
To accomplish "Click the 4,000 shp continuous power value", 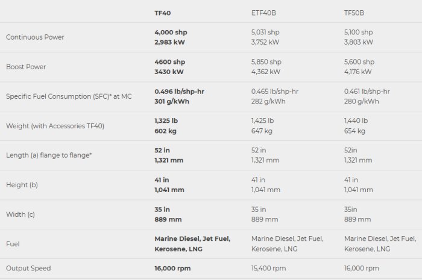I will click(x=171, y=32).
